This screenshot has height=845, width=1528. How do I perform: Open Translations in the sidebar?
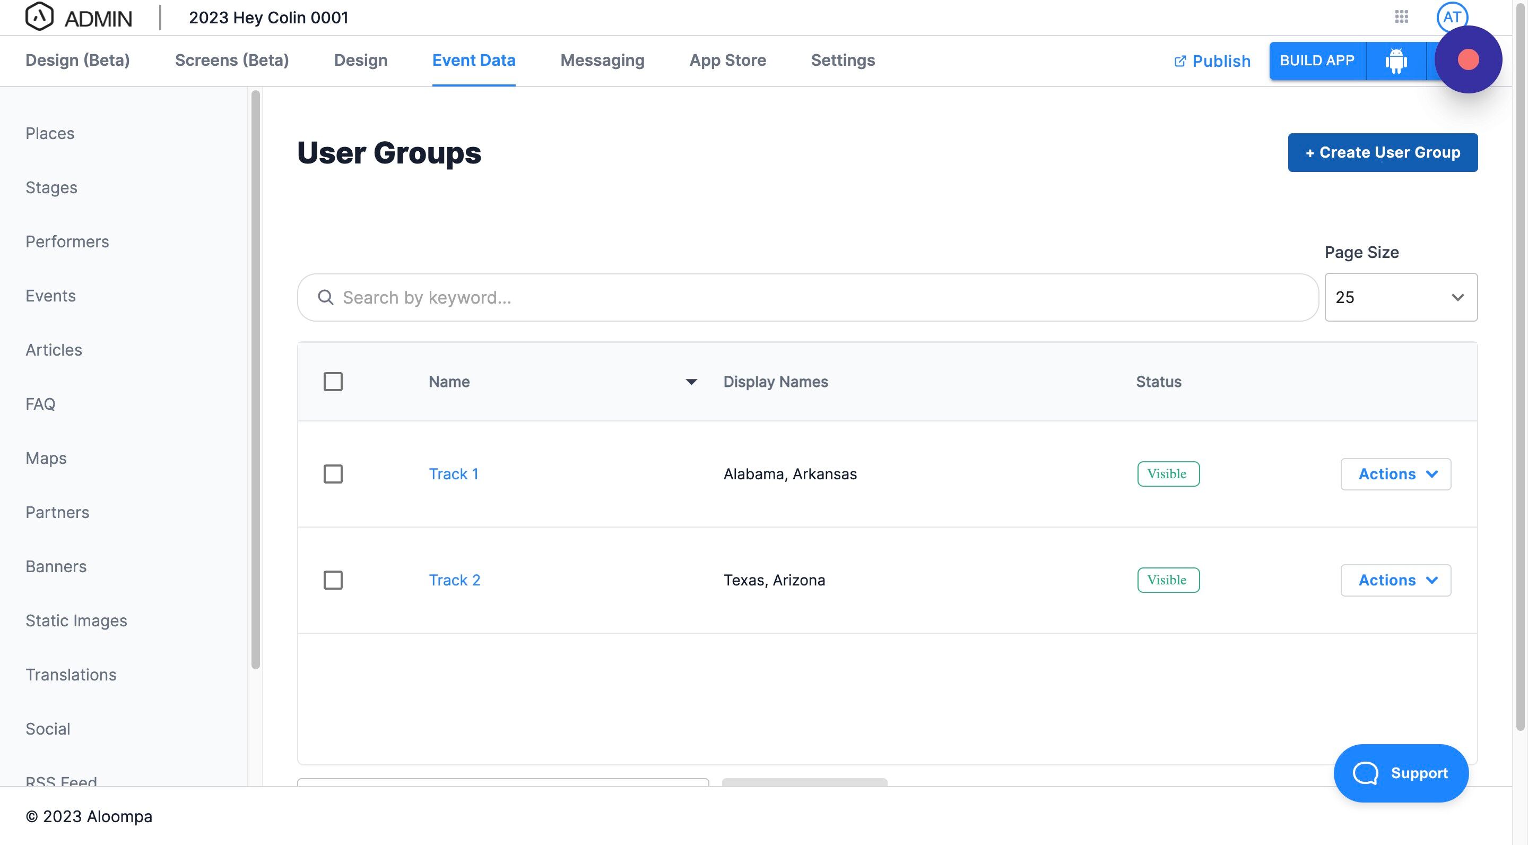(71, 675)
